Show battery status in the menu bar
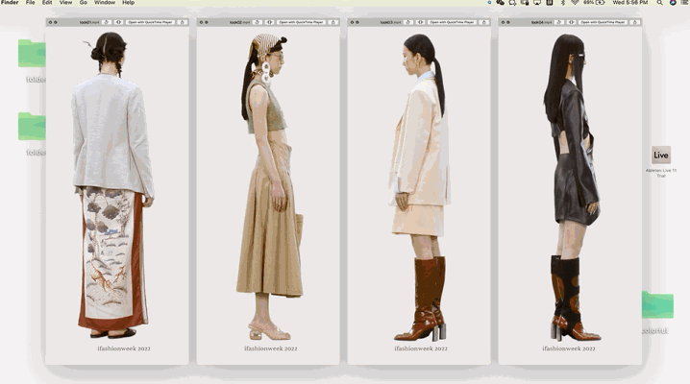Image resolution: width=690 pixels, height=384 pixels. [x=595, y=3]
